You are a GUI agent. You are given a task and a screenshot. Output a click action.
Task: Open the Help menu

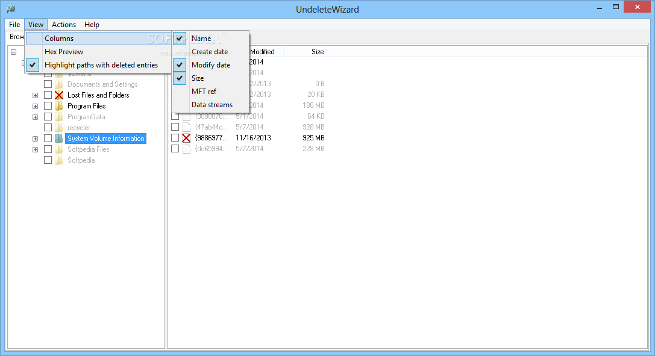tap(92, 25)
